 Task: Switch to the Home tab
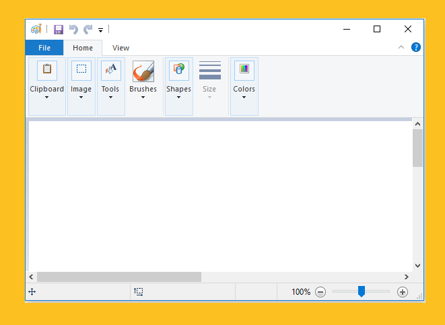coord(83,48)
